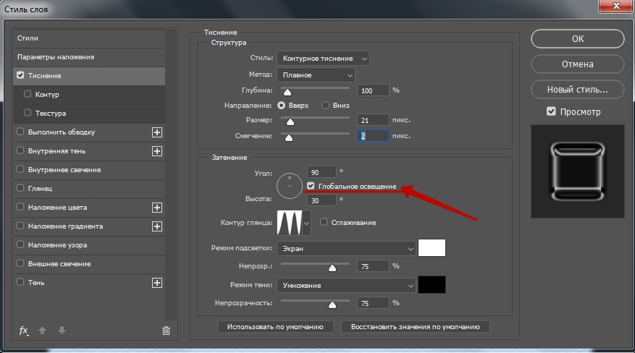Select the Глянец effect row
The image size is (635, 353).
pos(88,188)
